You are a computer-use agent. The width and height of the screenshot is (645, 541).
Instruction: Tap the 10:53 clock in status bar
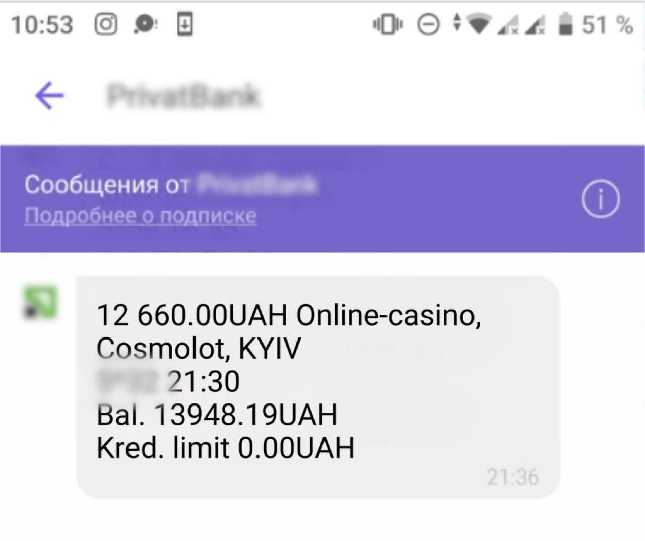click(x=42, y=25)
